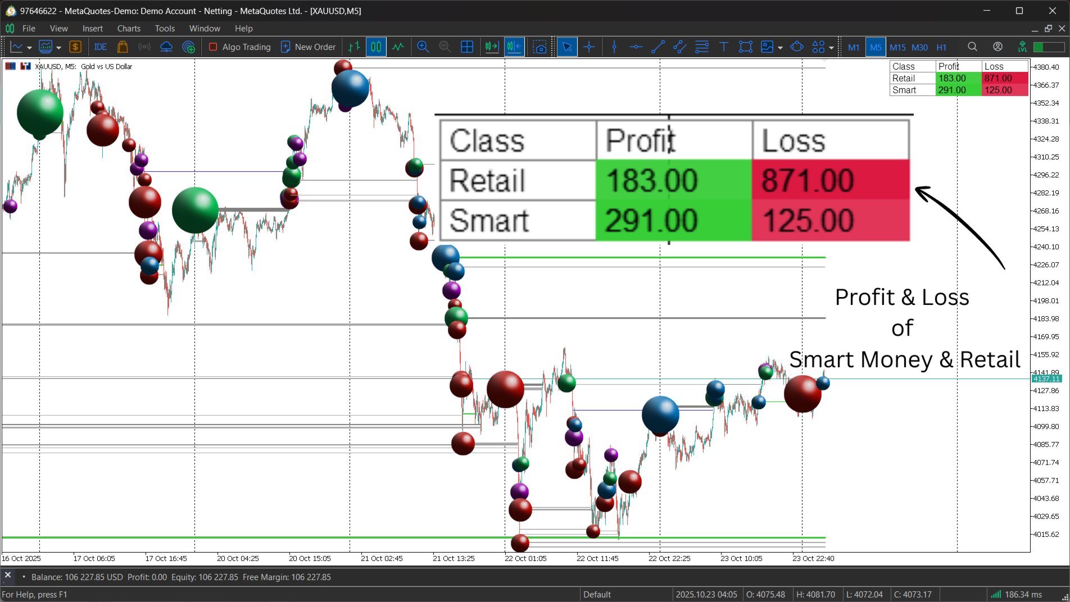Select the crosshair tool
Image resolution: width=1070 pixels, height=602 pixels.
pos(589,47)
